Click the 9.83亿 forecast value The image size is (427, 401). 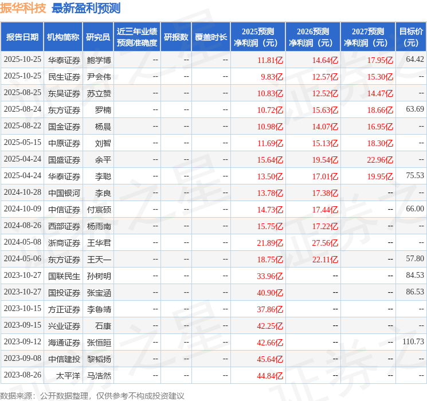[x=272, y=77]
